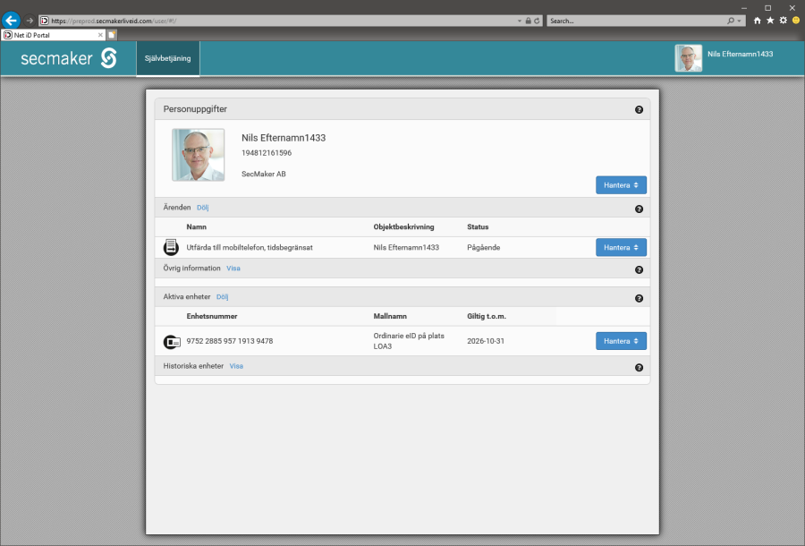This screenshot has width=805, height=546.
Task: Click the refresh icon in address bar
Action: [x=537, y=21]
